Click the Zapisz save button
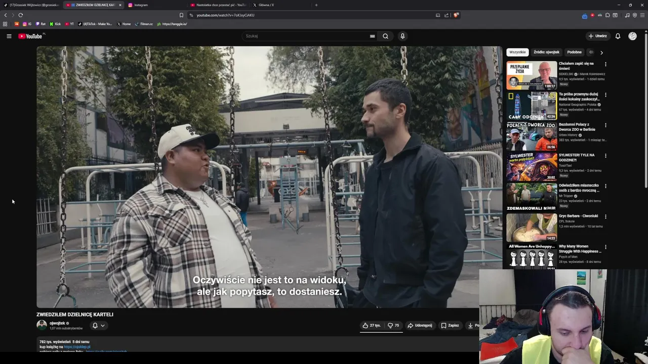 point(450,326)
